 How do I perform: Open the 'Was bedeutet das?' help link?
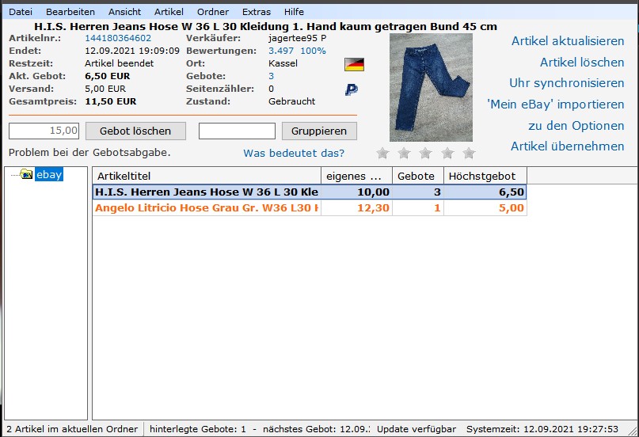click(294, 153)
